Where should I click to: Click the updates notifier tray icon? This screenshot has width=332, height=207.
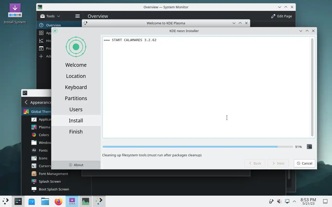click(271, 201)
